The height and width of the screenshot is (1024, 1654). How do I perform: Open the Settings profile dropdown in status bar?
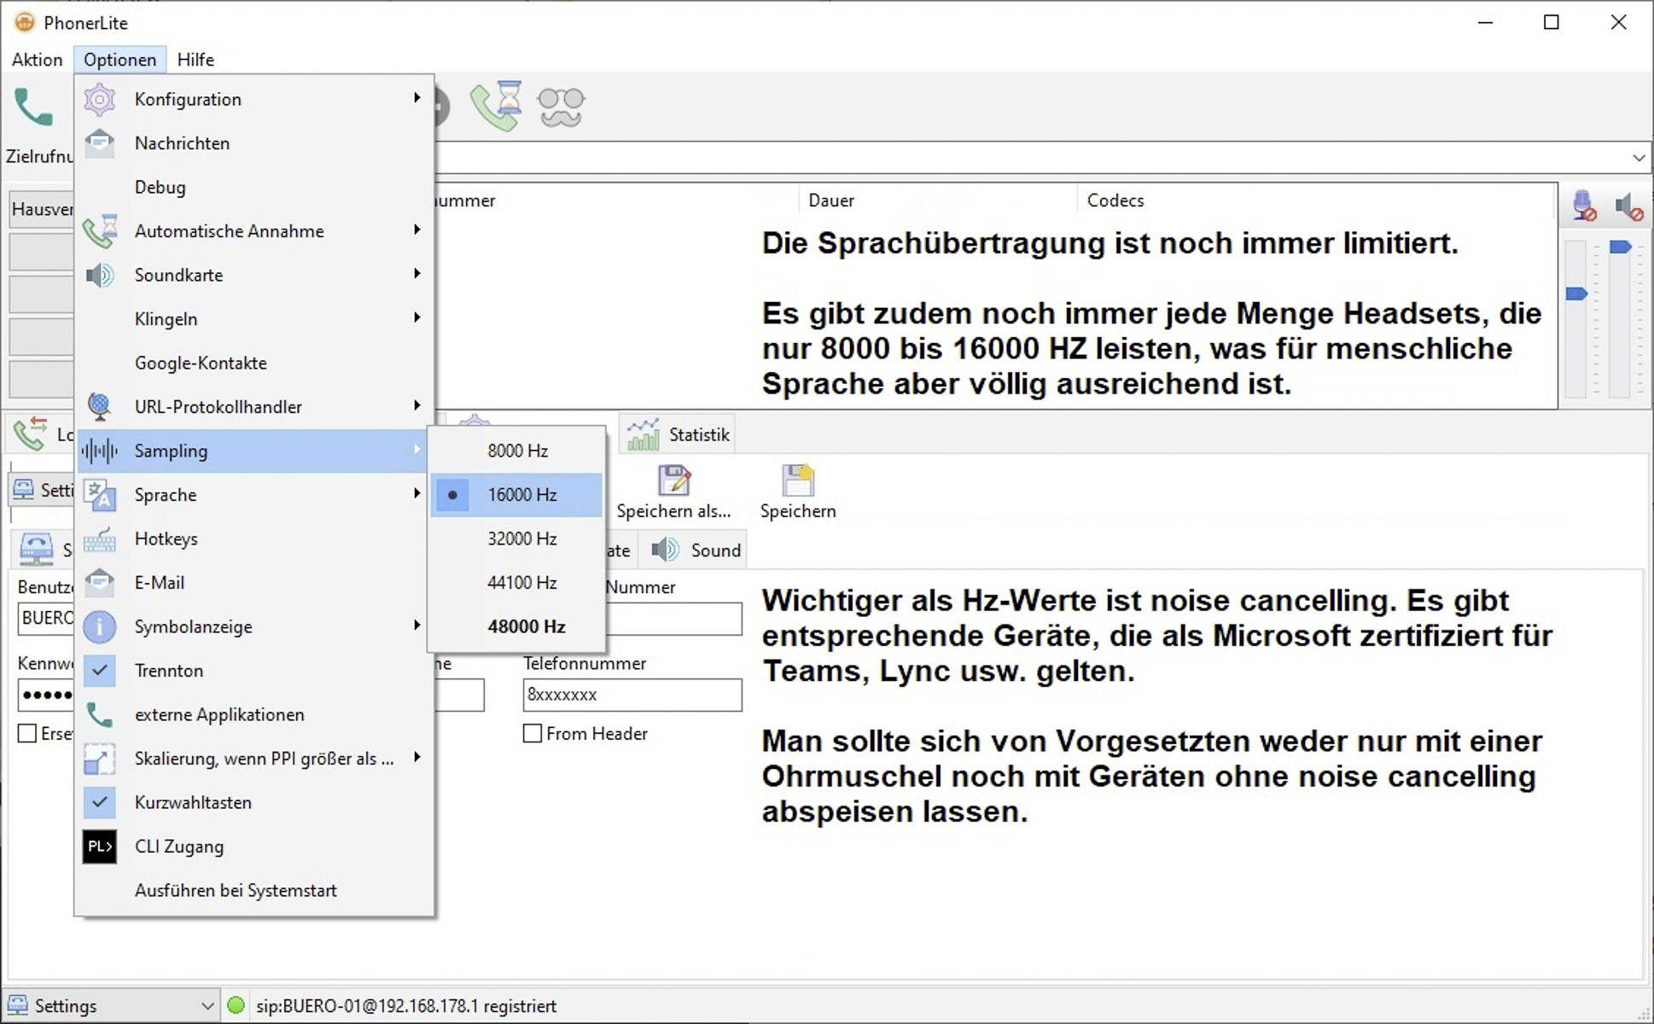[207, 1006]
